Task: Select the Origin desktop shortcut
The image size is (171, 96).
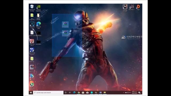Action: tap(138, 7)
